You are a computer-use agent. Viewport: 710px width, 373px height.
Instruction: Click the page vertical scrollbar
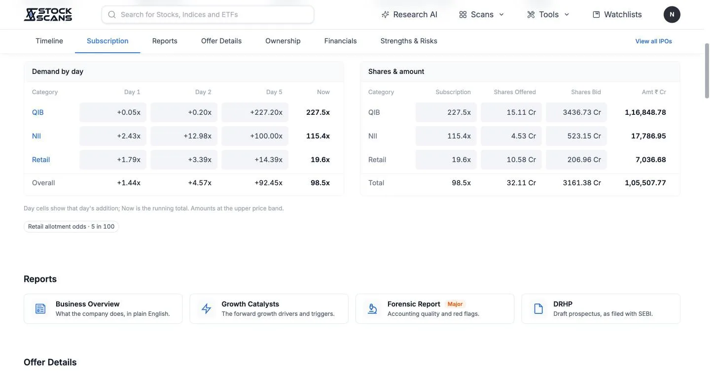(x=707, y=71)
